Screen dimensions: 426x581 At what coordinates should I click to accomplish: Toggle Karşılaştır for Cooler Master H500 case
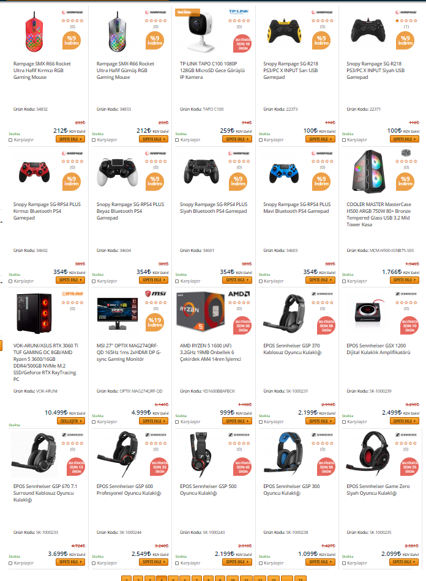344,281
